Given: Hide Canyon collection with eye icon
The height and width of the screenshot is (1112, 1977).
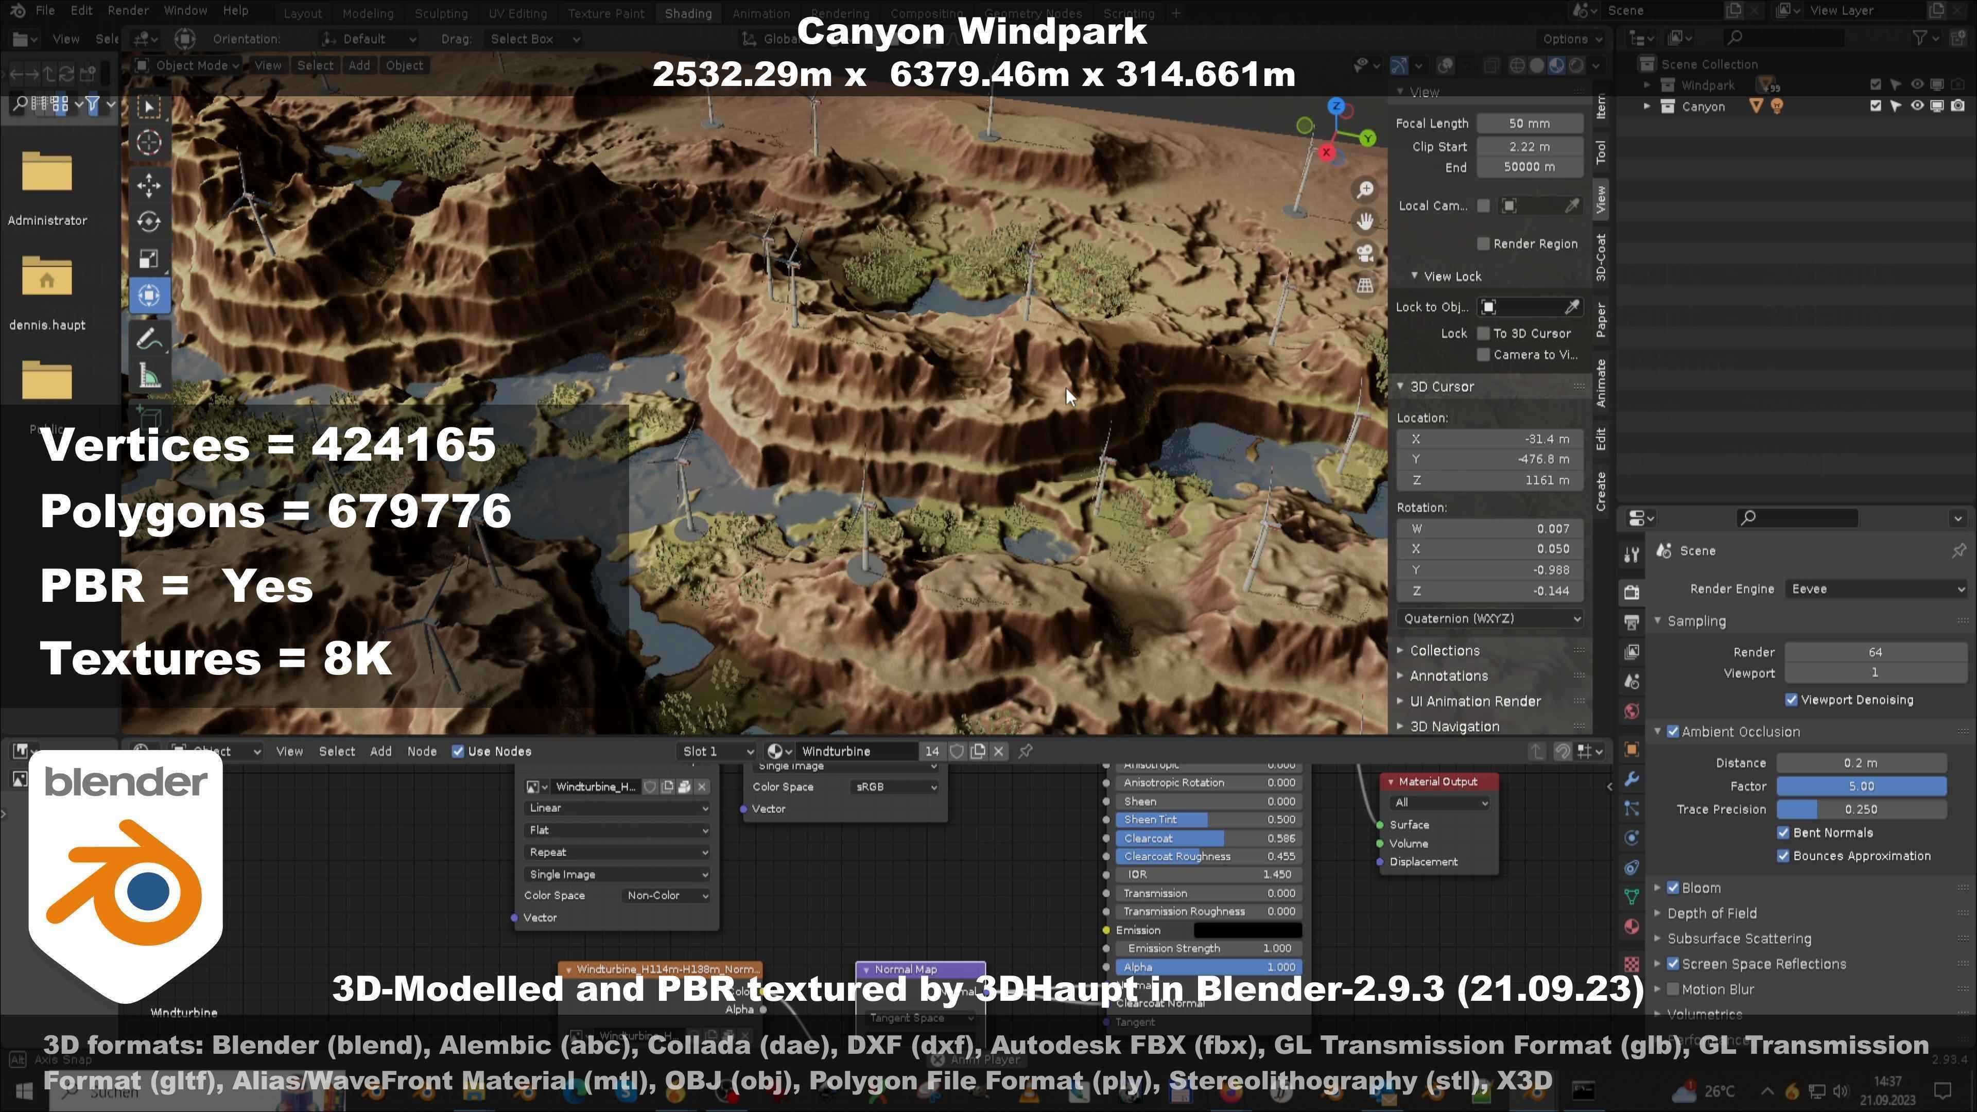Looking at the screenshot, I should coord(1917,106).
